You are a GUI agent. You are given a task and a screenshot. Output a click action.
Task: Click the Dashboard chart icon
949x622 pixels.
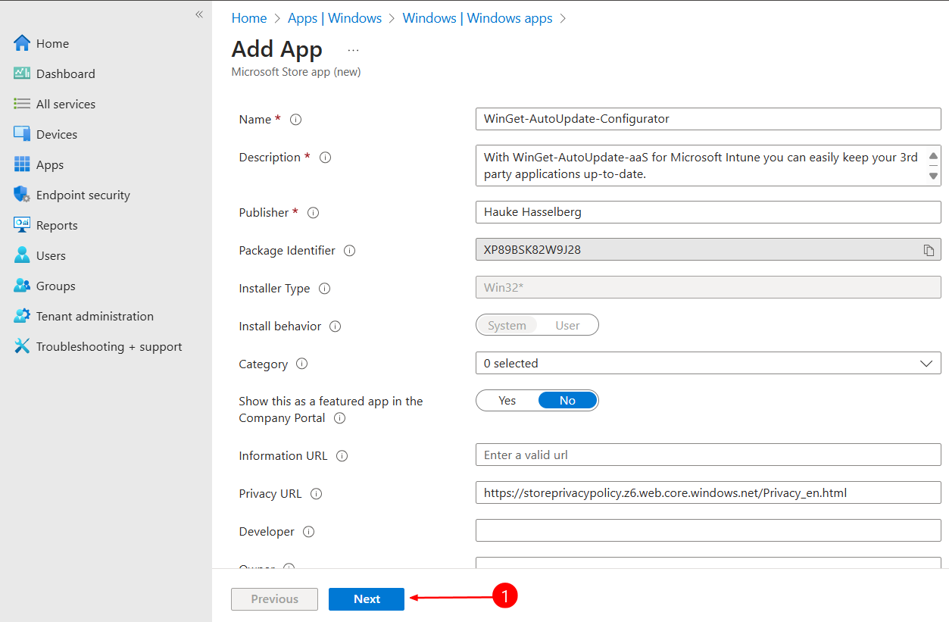click(22, 73)
